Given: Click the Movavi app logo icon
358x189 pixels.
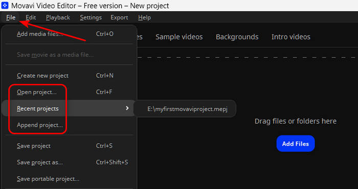Looking at the screenshot, I should coord(5,6).
